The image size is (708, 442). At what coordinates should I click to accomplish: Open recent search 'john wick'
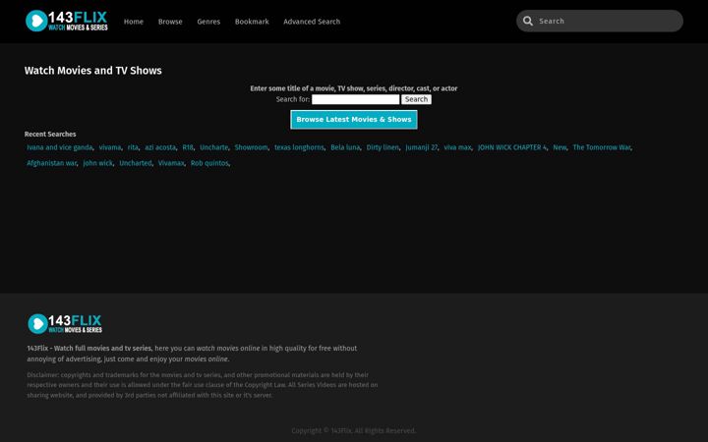98,163
